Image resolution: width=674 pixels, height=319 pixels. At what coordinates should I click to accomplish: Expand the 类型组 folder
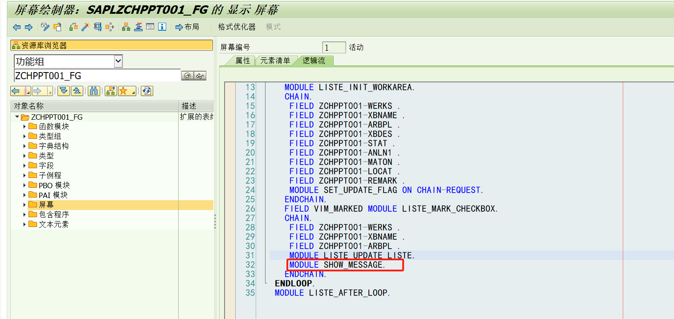click(x=25, y=137)
